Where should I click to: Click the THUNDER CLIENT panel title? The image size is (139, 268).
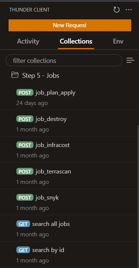tap(29, 10)
